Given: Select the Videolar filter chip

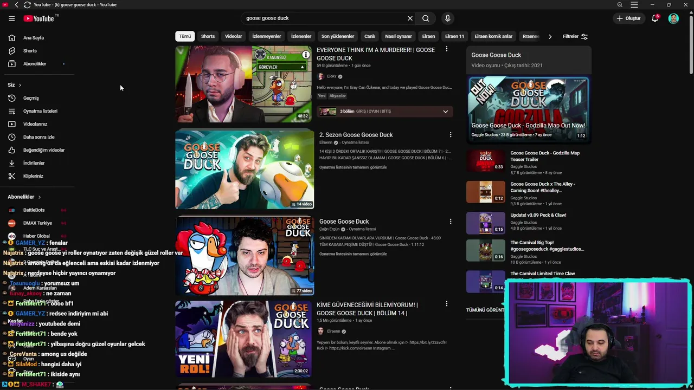Looking at the screenshot, I should [234, 36].
